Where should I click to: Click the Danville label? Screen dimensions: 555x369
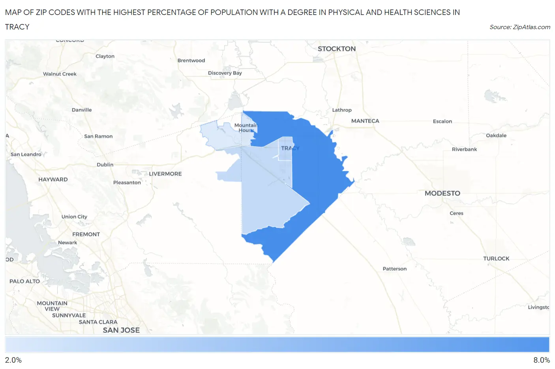82,110
